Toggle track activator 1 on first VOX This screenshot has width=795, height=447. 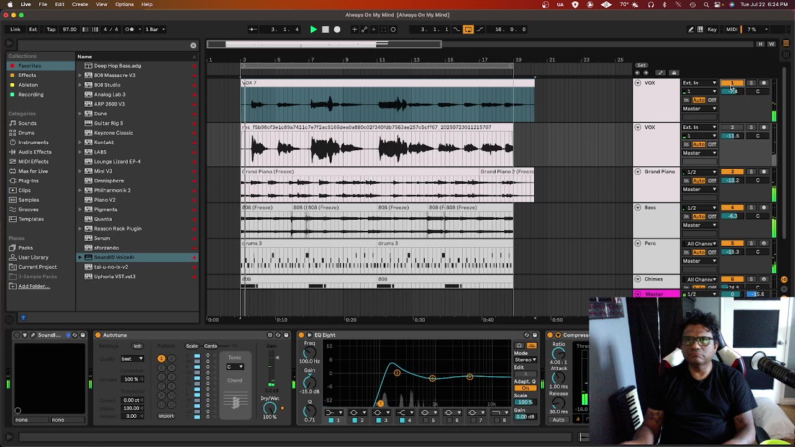pos(732,83)
